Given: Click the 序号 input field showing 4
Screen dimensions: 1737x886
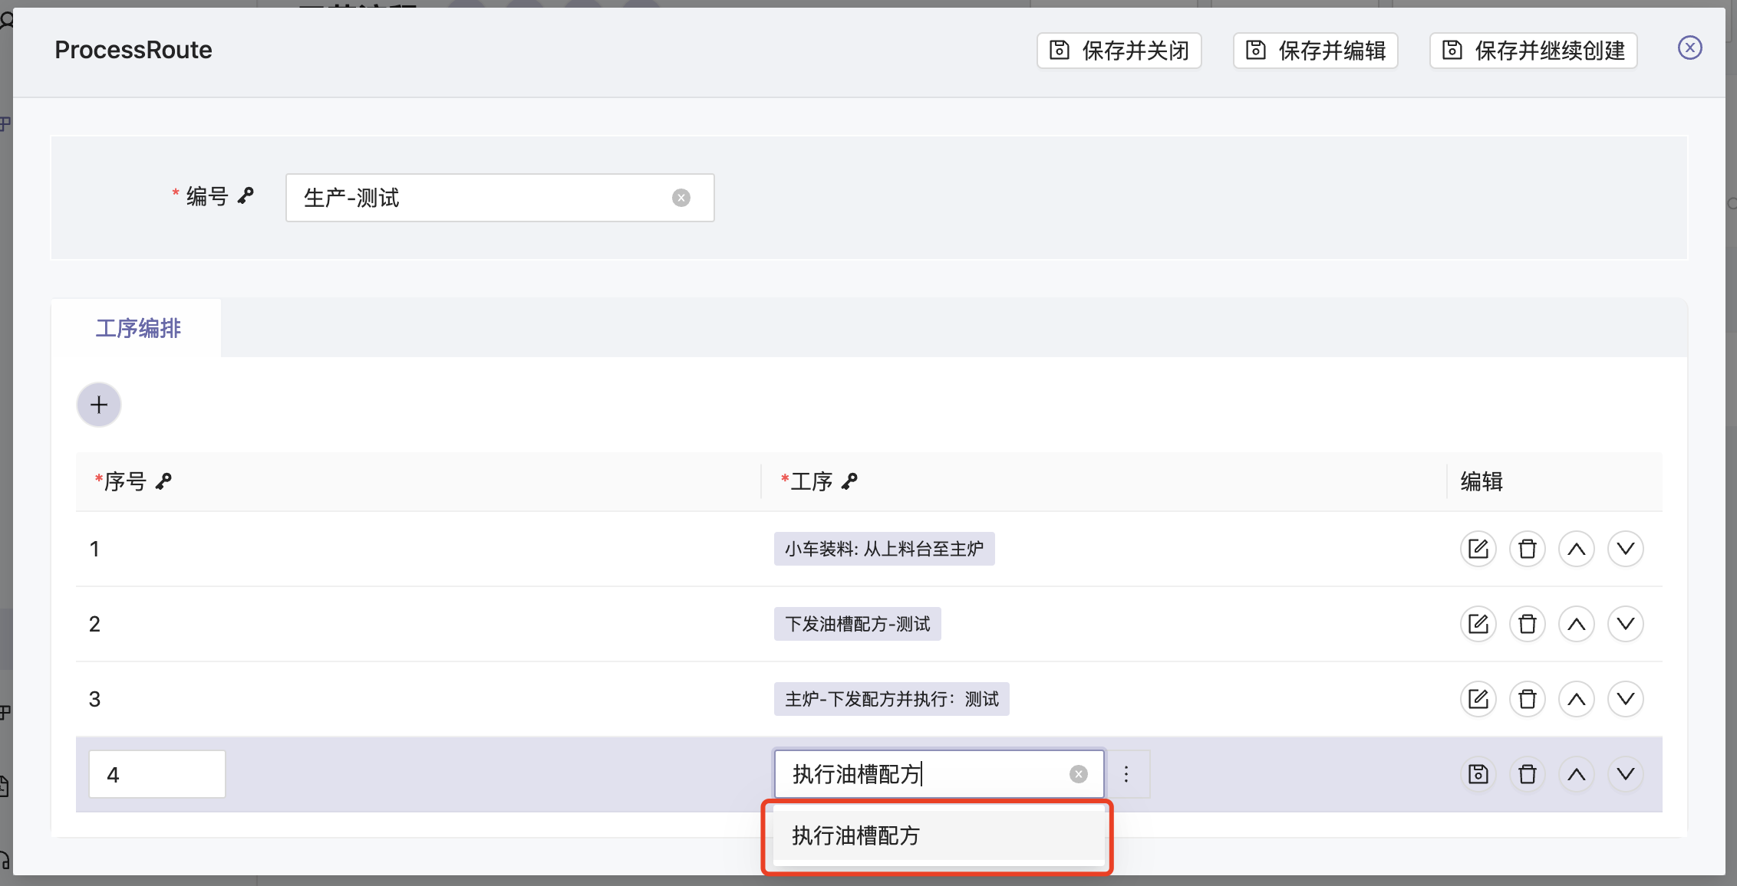Looking at the screenshot, I should 157,774.
